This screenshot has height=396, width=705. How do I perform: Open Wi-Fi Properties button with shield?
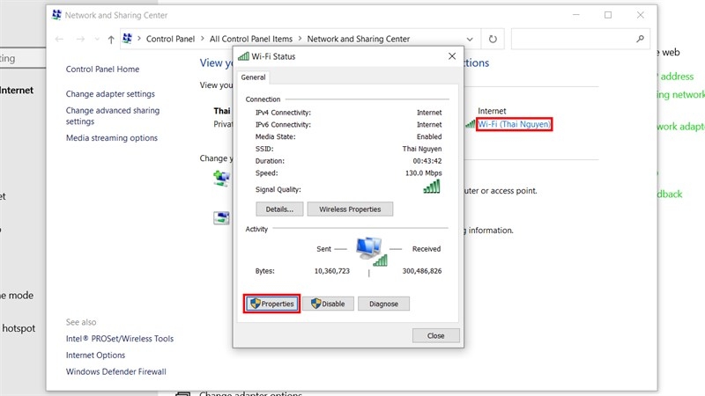point(271,304)
